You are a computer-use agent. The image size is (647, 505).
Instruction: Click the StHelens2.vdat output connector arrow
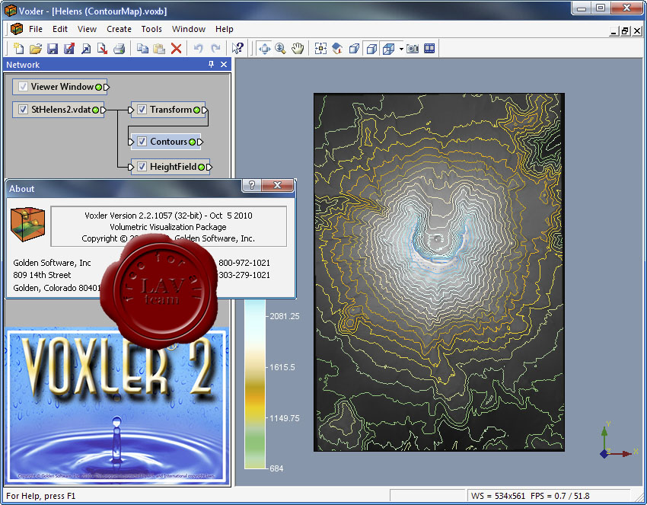(104, 110)
